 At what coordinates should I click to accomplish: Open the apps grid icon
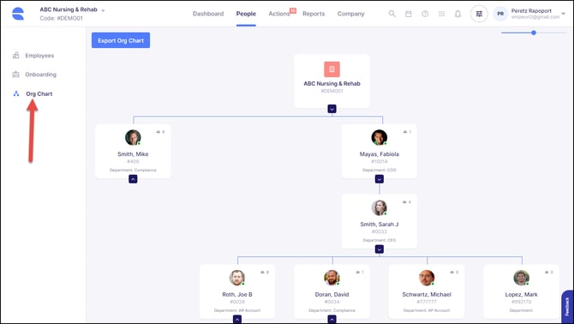pos(441,14)
